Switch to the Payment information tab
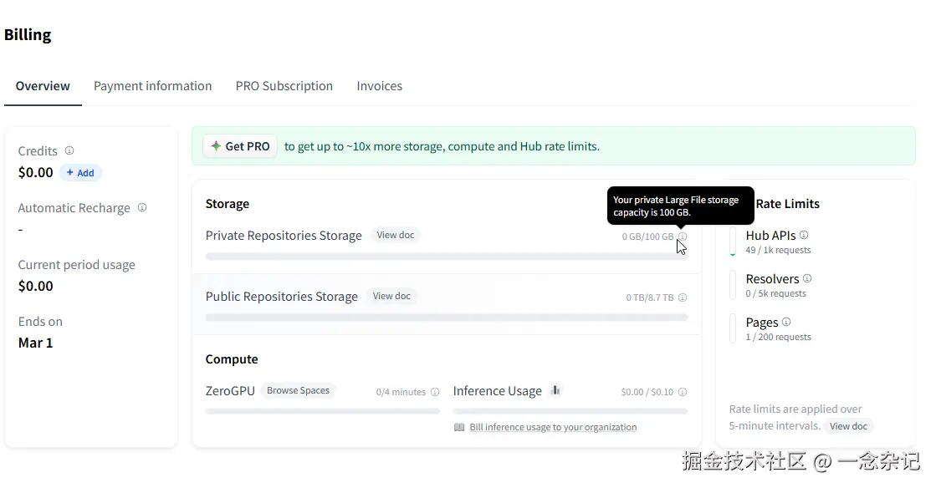936x488 pixels. pyautogui.click(x=152, y=86)
